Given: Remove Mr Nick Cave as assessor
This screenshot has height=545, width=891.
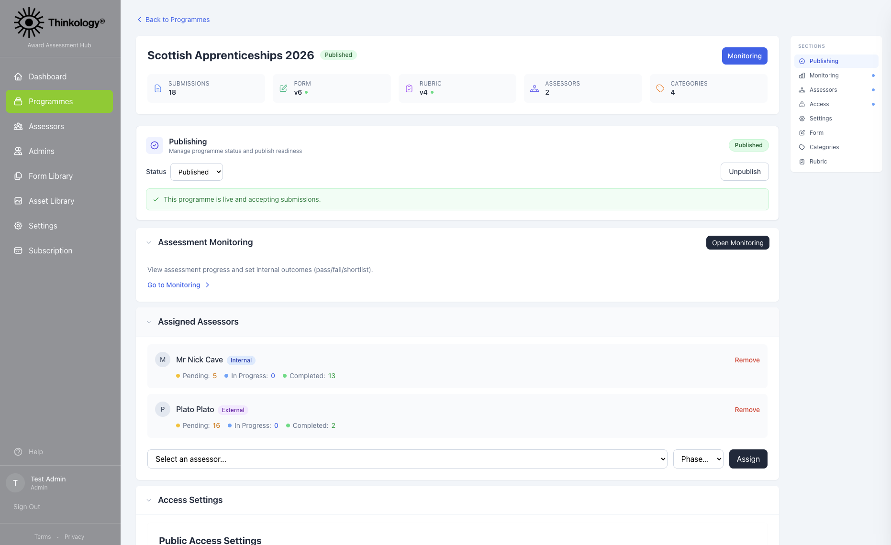Looking at the screenshot, I should point(747,360).
